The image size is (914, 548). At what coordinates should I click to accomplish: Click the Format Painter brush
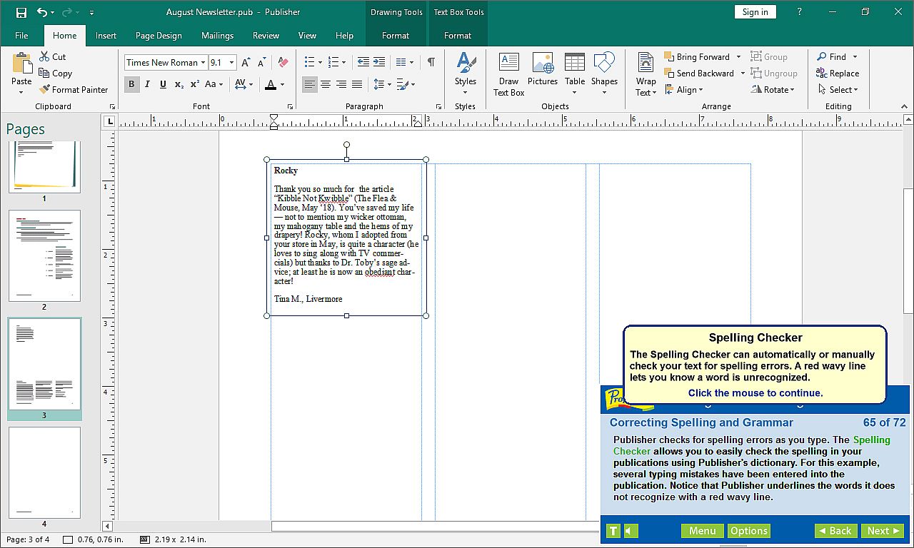coord(45,90)
